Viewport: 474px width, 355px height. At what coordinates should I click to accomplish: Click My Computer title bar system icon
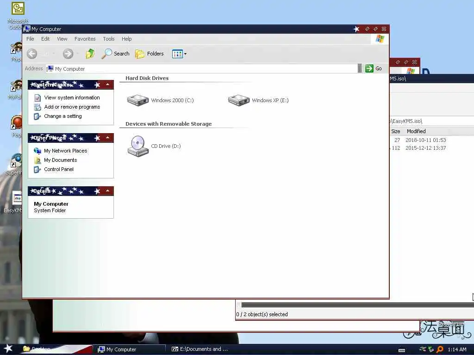click(27, 29)
